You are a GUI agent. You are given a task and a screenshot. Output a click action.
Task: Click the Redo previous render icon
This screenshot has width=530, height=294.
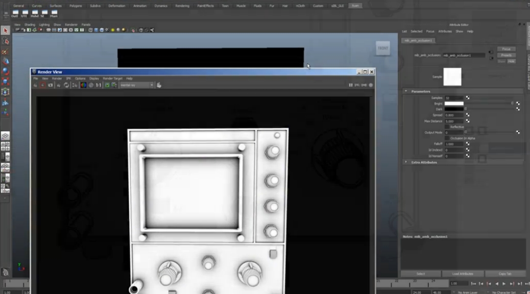click(35, 85)
